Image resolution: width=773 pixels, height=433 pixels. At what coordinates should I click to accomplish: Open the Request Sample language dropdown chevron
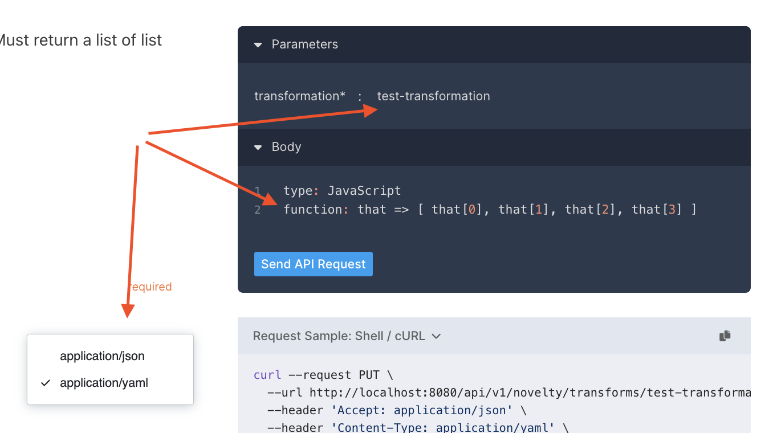click(x=436, y=336)
